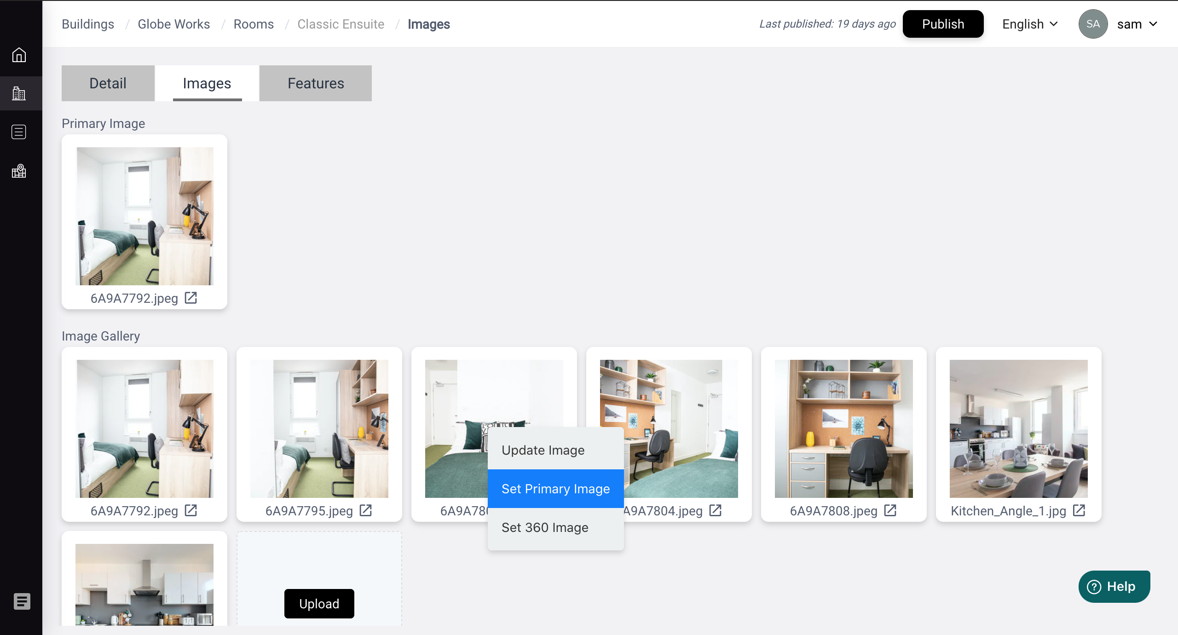Image resolution: width=1178 pixels, height=635 pixels.
Task: Switch to the Features tab
Action: coord(316,83)
